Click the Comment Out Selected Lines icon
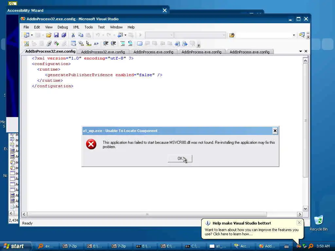The width and height of the screenshot is (335, 251). [x=123, y=44]
